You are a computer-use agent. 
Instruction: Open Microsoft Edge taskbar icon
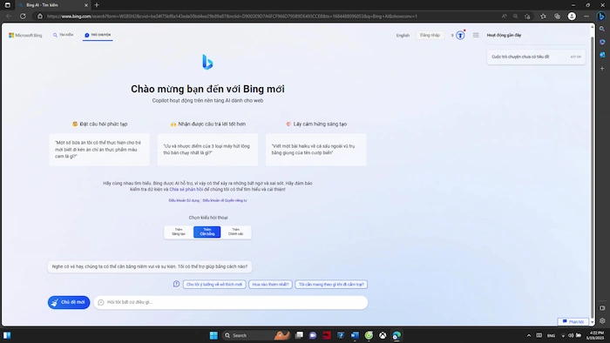point(396,335)
